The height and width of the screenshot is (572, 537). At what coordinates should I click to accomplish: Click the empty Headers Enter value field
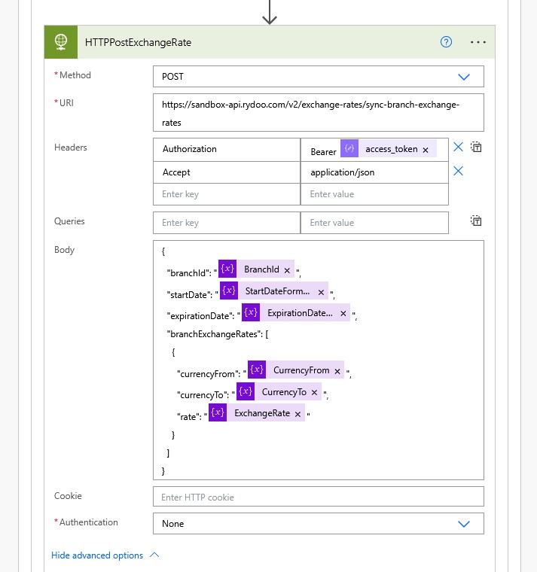374,194
